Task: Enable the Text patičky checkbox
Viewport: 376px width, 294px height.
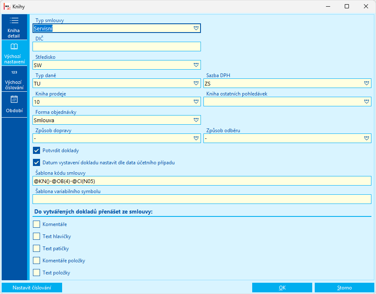Action: coord(36,248)
